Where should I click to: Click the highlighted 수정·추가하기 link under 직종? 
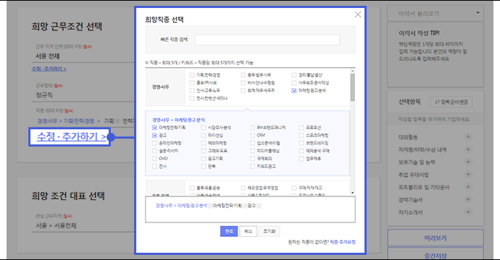point(72,137)
